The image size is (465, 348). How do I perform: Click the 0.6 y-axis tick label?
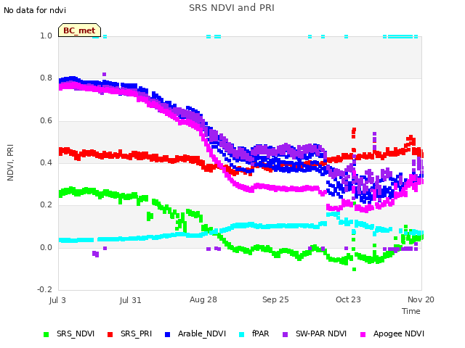click(x=46, y=120)
